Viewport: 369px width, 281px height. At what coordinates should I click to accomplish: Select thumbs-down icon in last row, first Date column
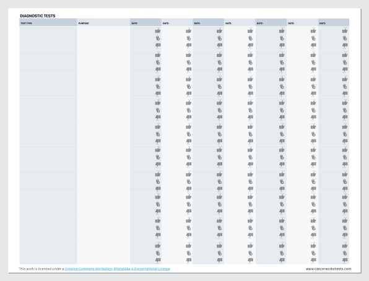[x=158, y=260]
